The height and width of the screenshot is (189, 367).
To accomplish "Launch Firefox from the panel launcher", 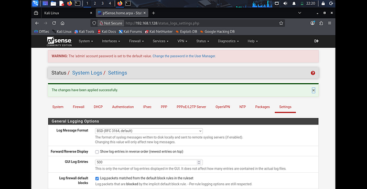I will (69, 3).
